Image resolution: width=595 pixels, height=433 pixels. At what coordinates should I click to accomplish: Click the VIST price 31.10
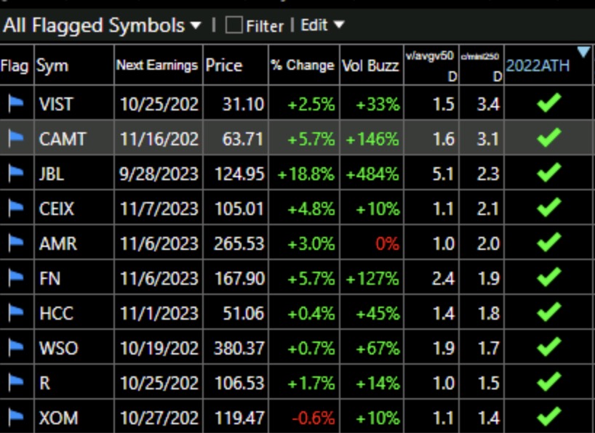click(x=243, y=104)
